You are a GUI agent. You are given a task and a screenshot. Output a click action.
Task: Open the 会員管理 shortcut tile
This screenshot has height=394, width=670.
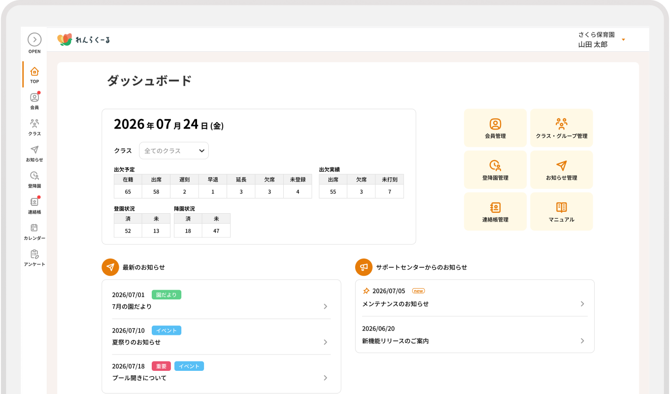(495, 128)
